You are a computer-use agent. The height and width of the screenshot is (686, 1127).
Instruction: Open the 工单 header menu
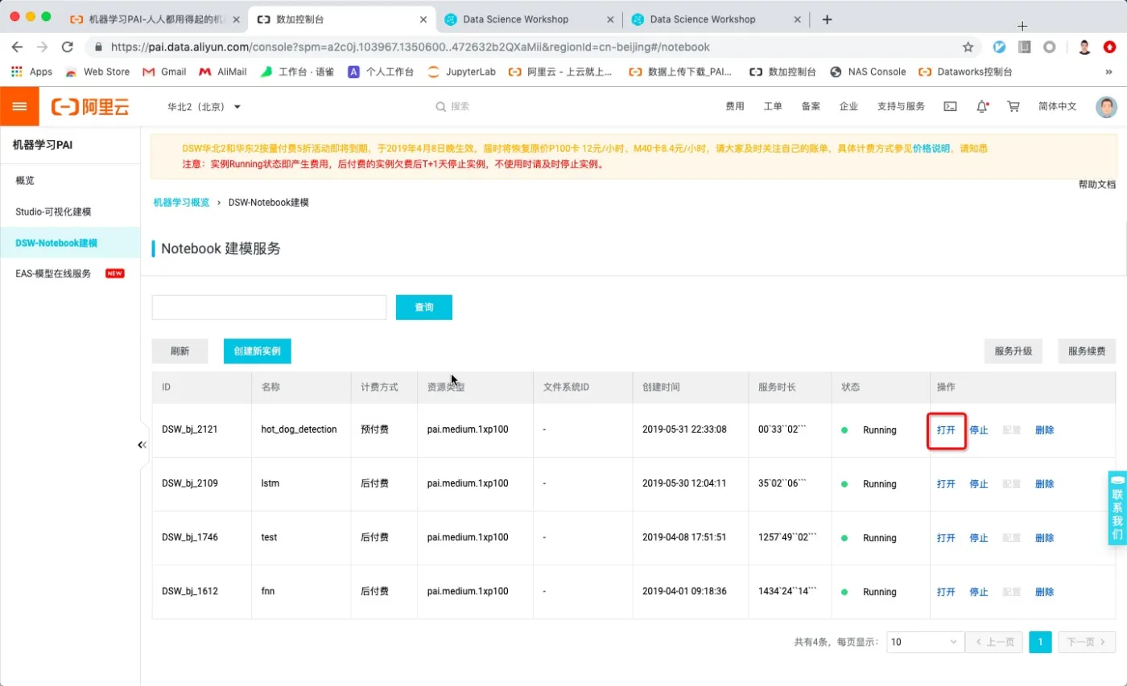[x=773, y=106]
